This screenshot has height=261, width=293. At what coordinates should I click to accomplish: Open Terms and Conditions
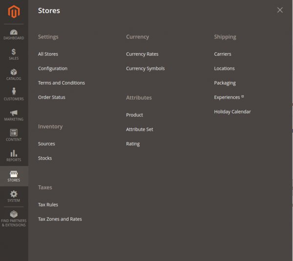pyautogui.click(x=62, y=83)
